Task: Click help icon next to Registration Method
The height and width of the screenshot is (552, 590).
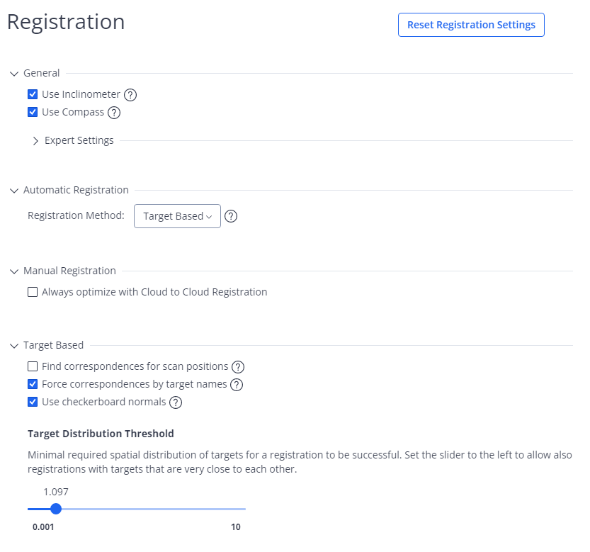Action: point(231,216)
